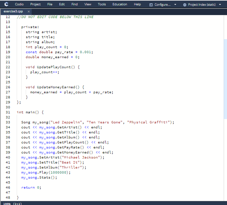Click 'string title;' declaration

click(40, 37)
